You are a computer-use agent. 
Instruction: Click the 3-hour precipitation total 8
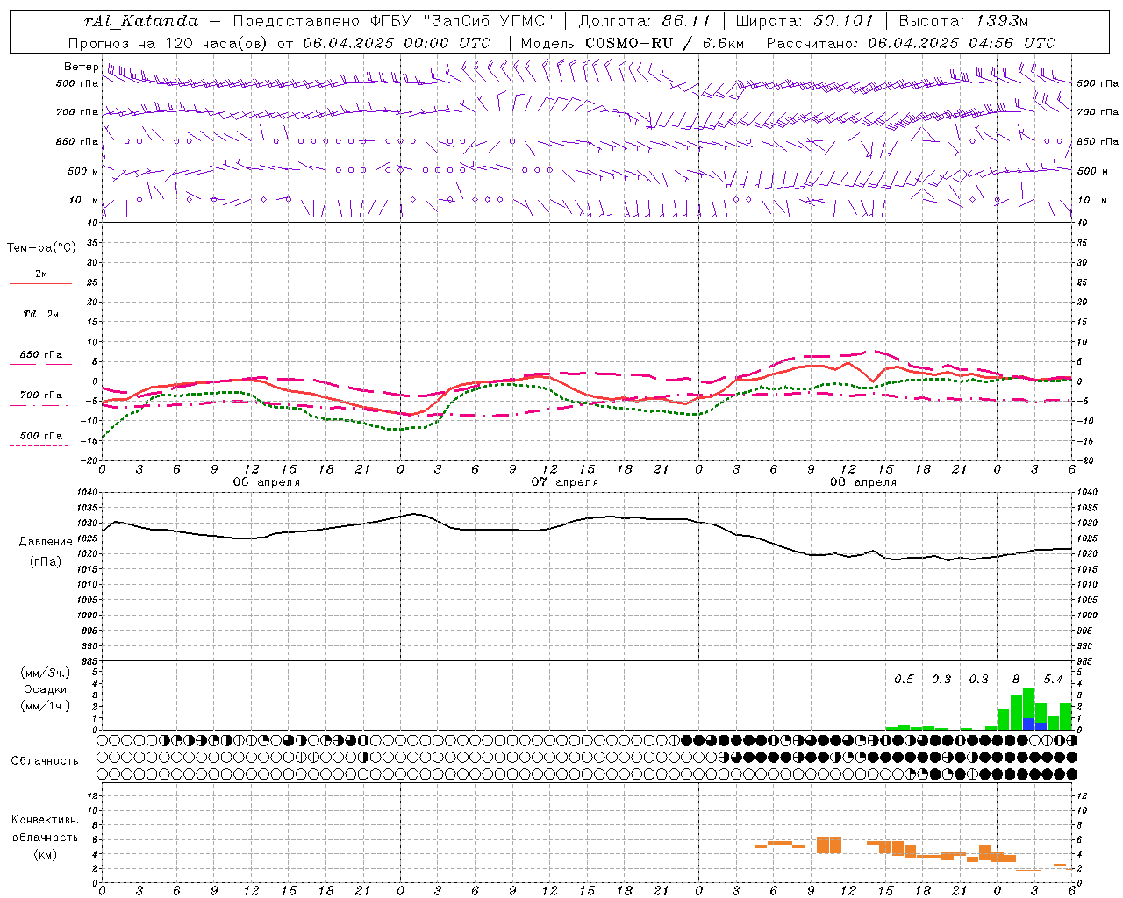click(x=1016, y=679)
